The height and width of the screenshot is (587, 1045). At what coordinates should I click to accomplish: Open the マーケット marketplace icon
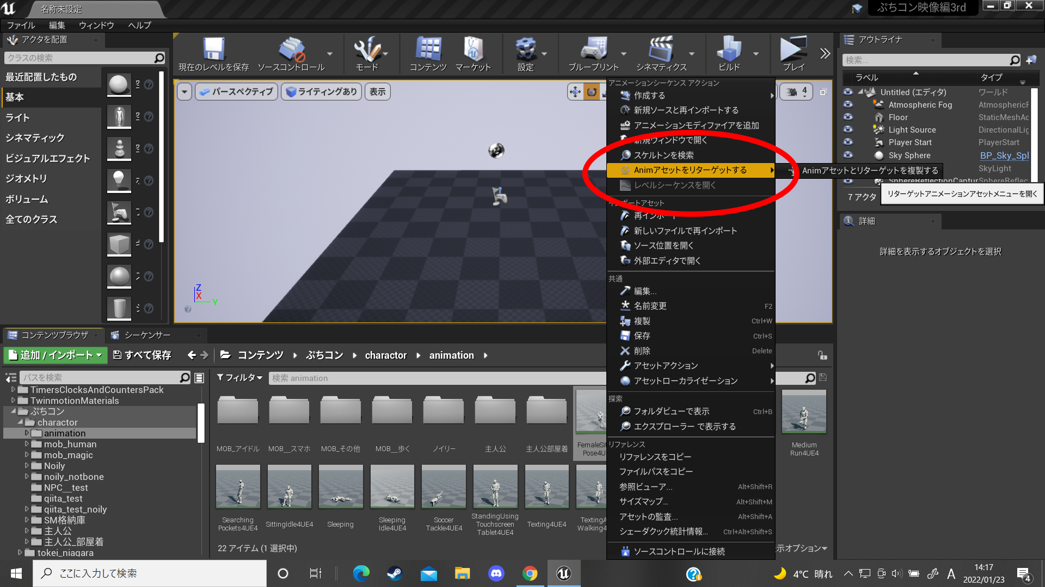pyautogui.click(x=473, y=49)
